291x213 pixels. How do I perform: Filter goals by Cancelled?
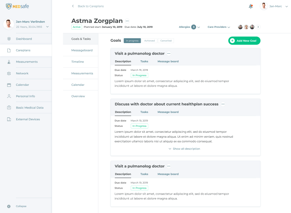click(166, 41)
